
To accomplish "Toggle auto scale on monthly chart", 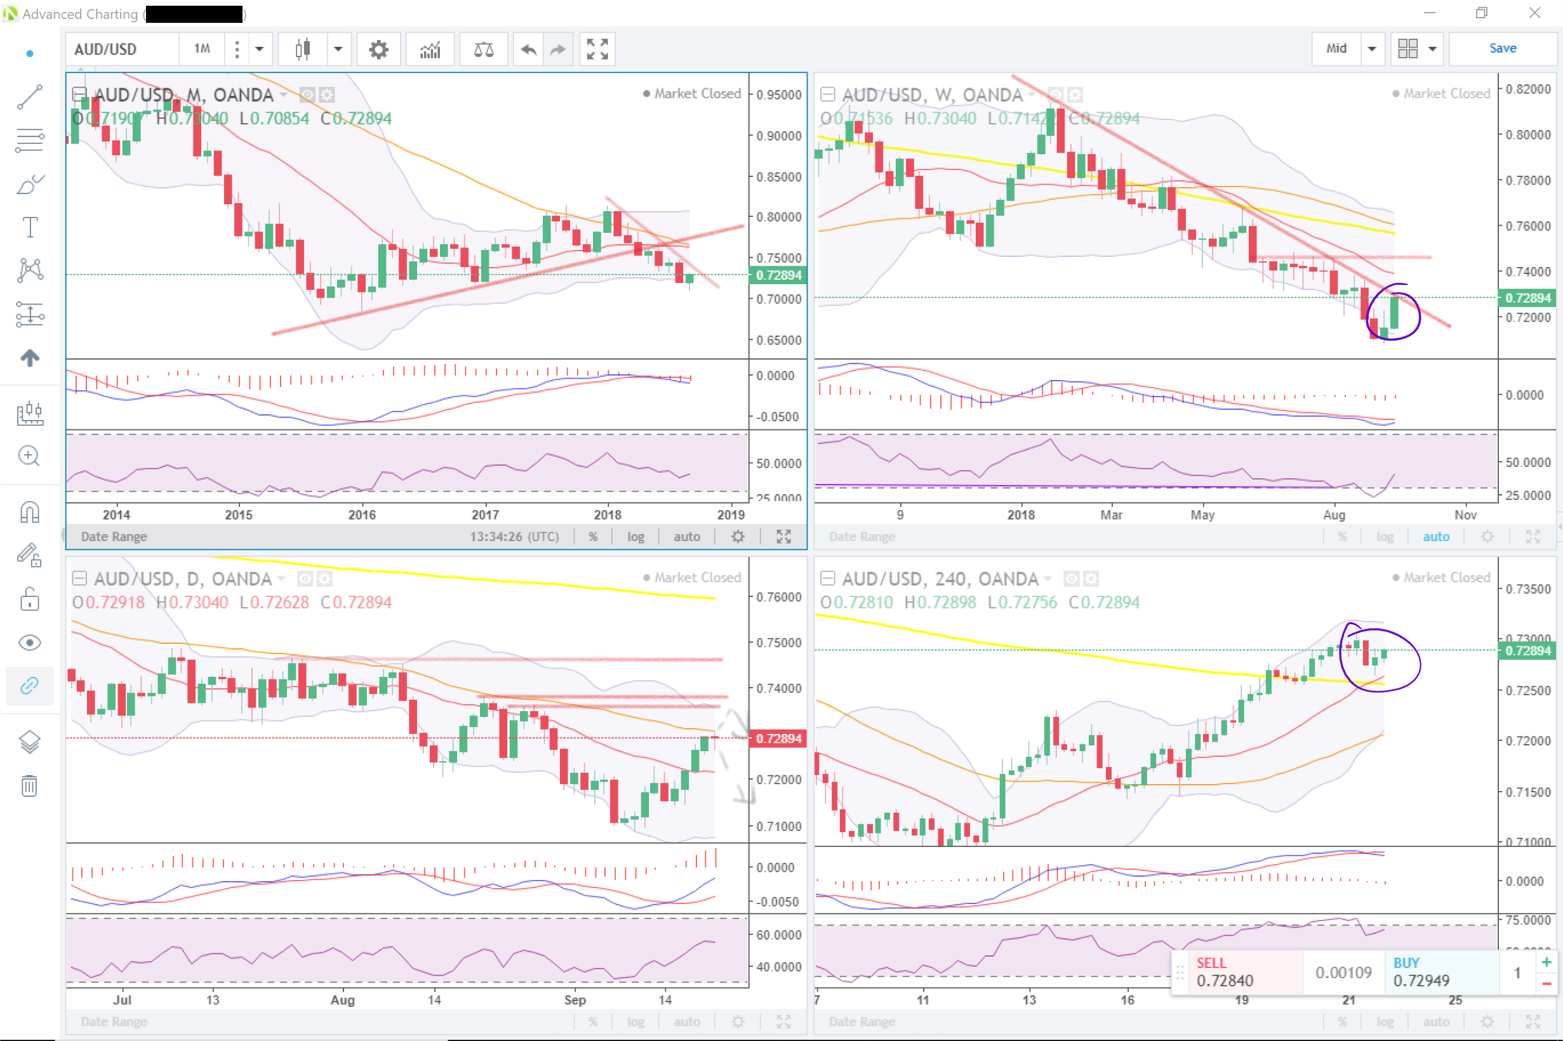I will tap(686, 537).
